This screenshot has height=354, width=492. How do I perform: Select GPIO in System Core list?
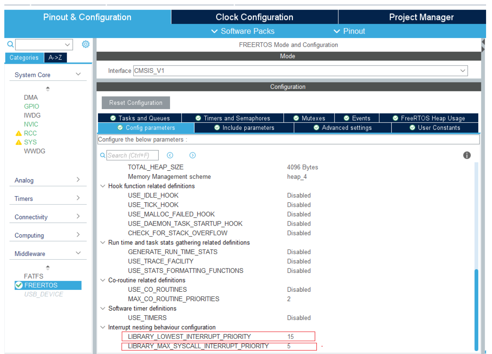click(x=32, y=106)
